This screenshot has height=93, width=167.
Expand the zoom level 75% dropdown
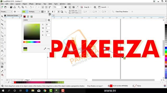point(62,7)
